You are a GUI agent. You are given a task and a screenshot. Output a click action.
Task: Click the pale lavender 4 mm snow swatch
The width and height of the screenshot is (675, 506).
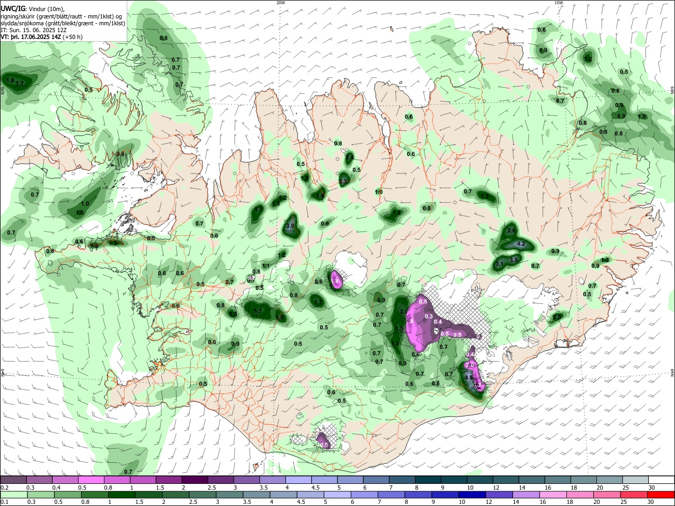point(298,480)
